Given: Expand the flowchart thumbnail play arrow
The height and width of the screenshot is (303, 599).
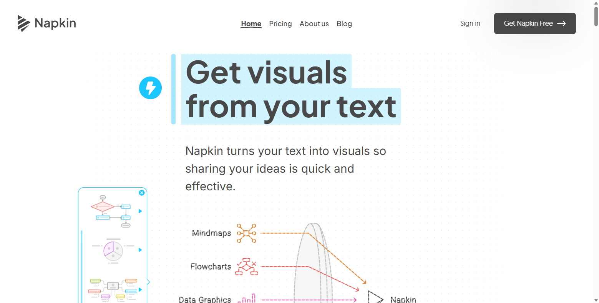Looking at the screenshot, I should [140, 211].
